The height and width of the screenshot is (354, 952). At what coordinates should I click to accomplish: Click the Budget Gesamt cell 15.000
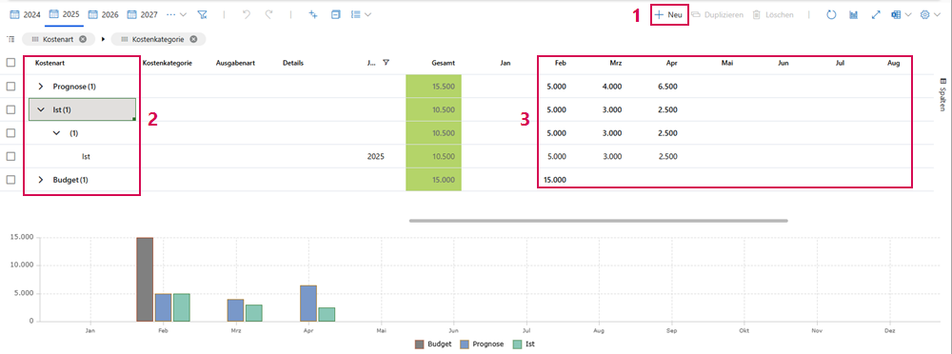(433, 180)
